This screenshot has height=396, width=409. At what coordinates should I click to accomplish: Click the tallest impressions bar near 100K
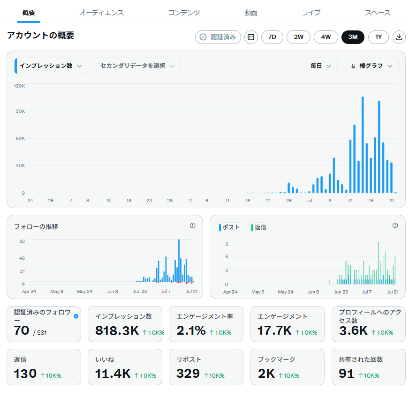(x=363, y=145)
